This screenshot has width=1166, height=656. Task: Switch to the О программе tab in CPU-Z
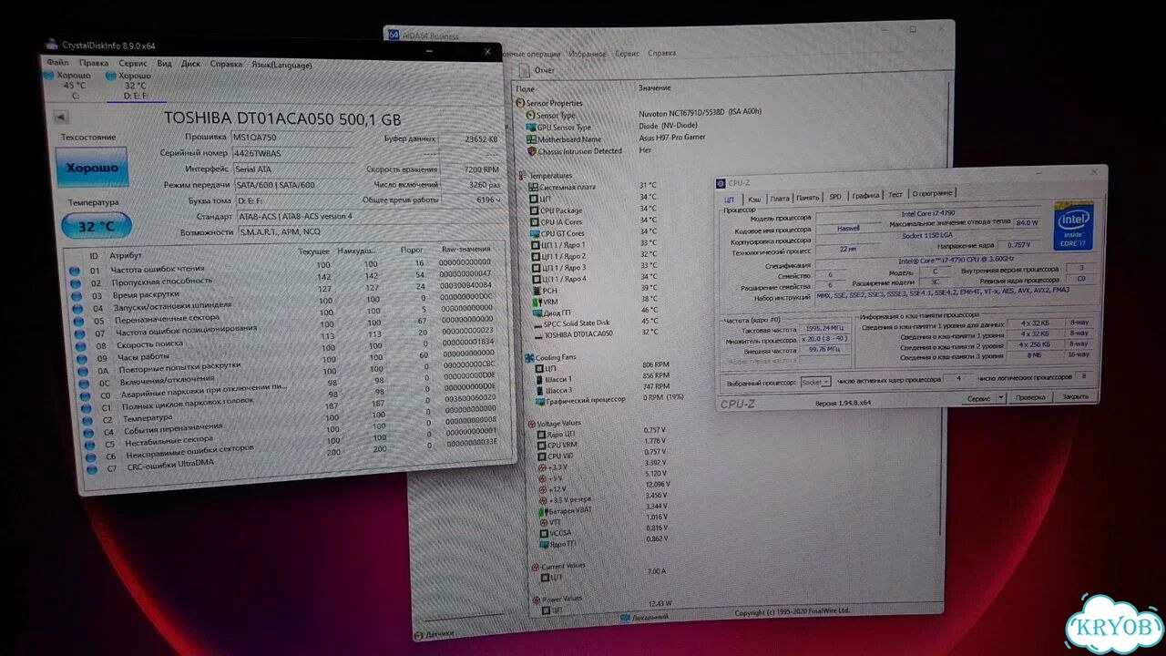pyautogui.click(x=933, y=194)
